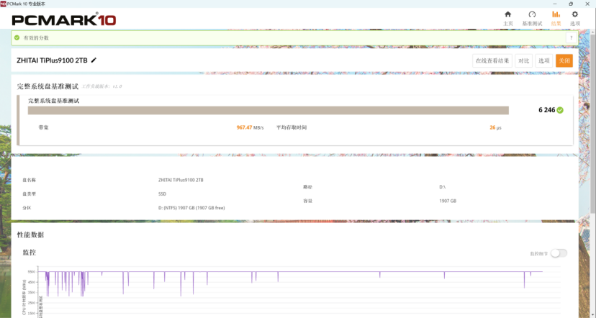Click the workload version v1.0 text

(102, 86)
